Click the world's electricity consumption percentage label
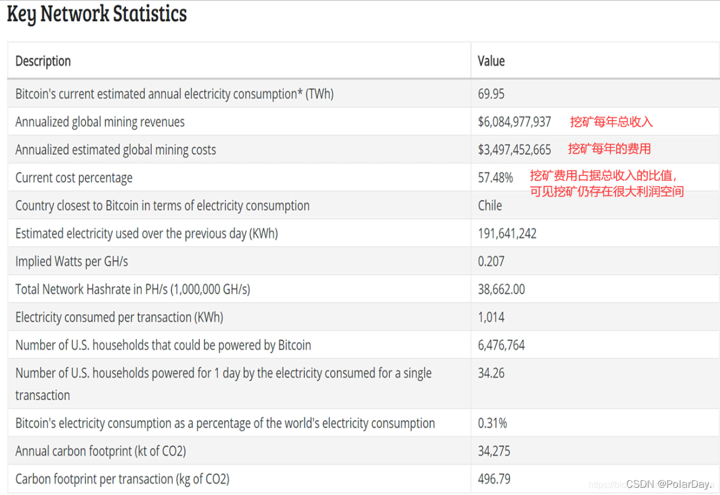This screenshot has height=495, width=720. click(225, 423)
